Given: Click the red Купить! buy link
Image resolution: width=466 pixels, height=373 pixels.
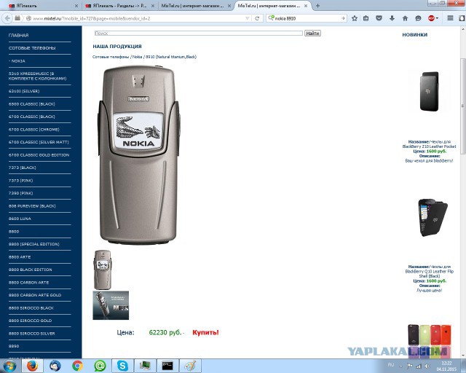Looking at the screenshot, I should pyautogui.click(x=205, y=332).
